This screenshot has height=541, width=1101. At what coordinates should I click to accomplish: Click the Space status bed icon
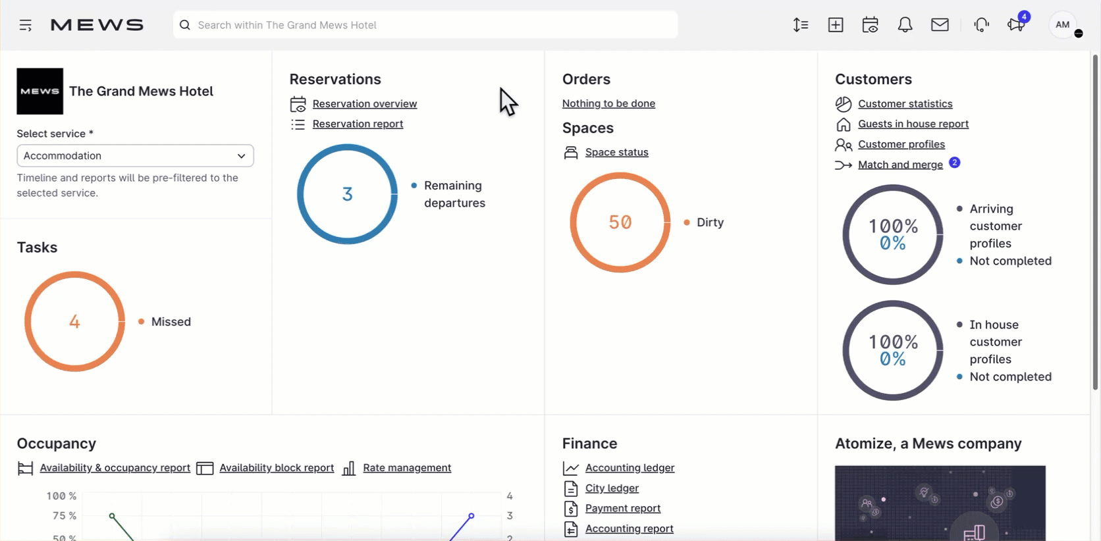pos(571,153)
